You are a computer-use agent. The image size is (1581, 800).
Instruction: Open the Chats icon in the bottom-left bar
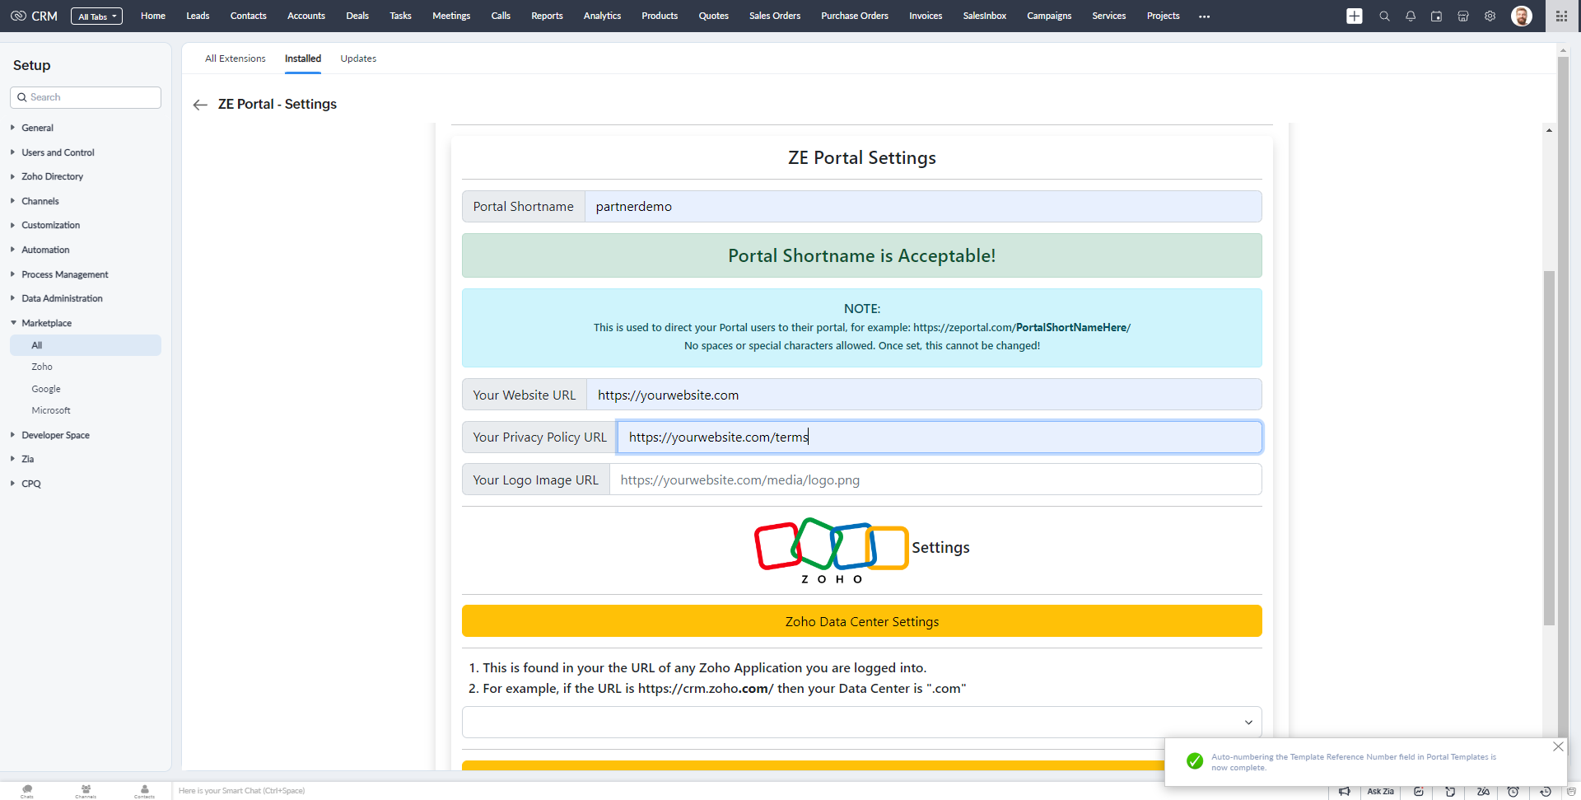[27, 791]
